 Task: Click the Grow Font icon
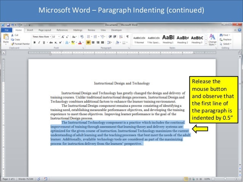tap(62, 37)
